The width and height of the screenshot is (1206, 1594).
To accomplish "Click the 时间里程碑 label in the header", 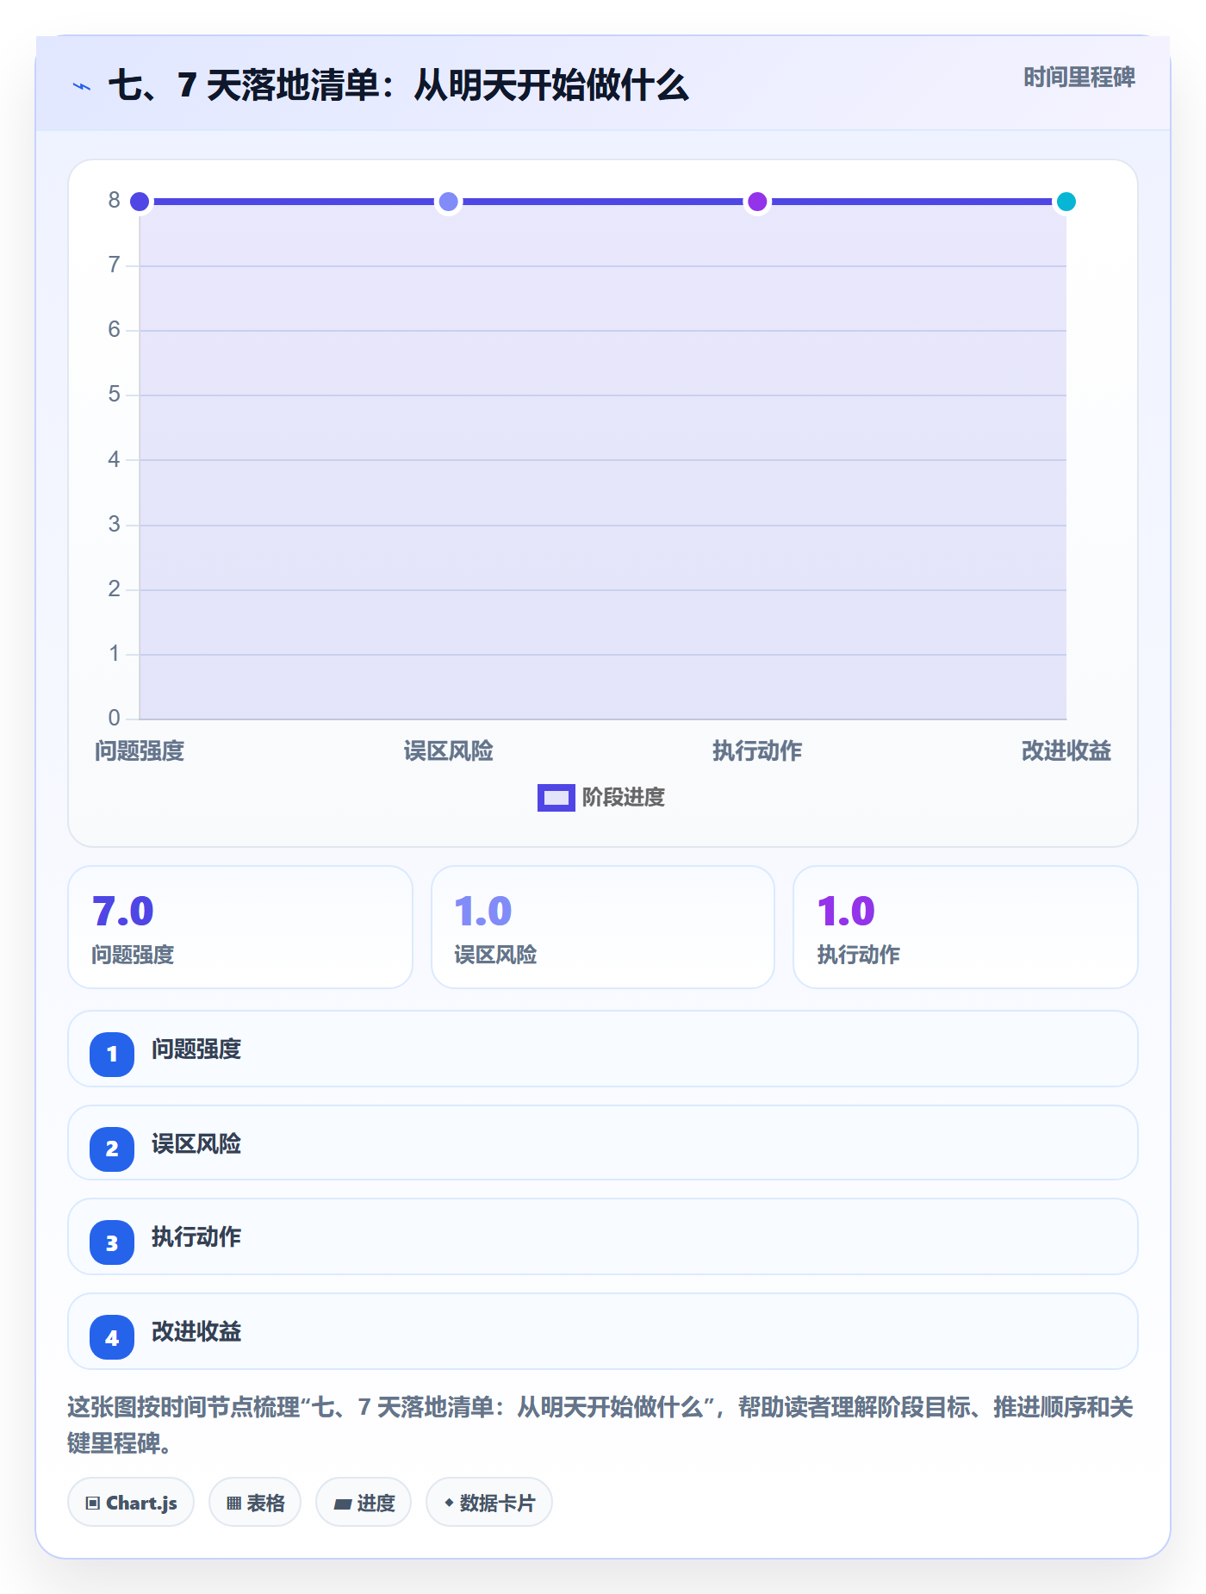I will [1079, 78].
